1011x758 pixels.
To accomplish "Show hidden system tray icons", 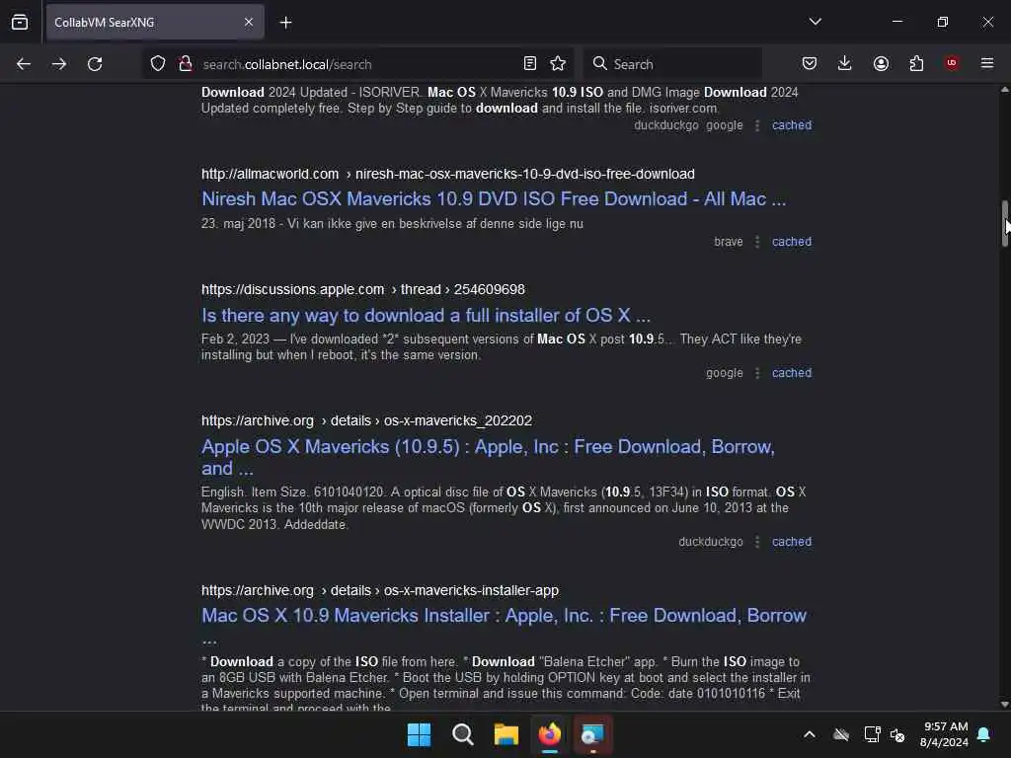I will click(810, 734).
